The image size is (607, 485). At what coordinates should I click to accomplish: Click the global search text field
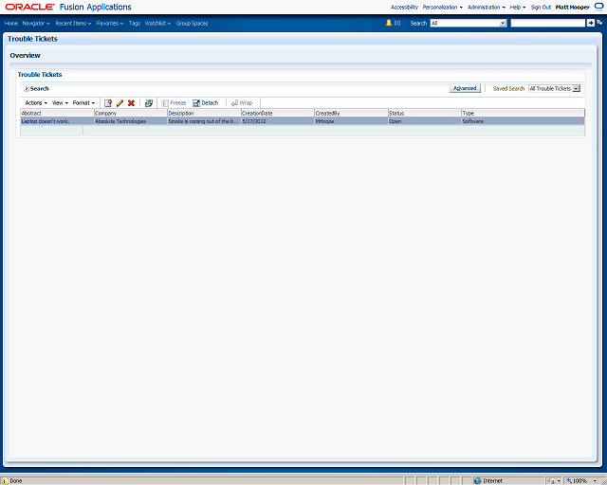point(548,23)
